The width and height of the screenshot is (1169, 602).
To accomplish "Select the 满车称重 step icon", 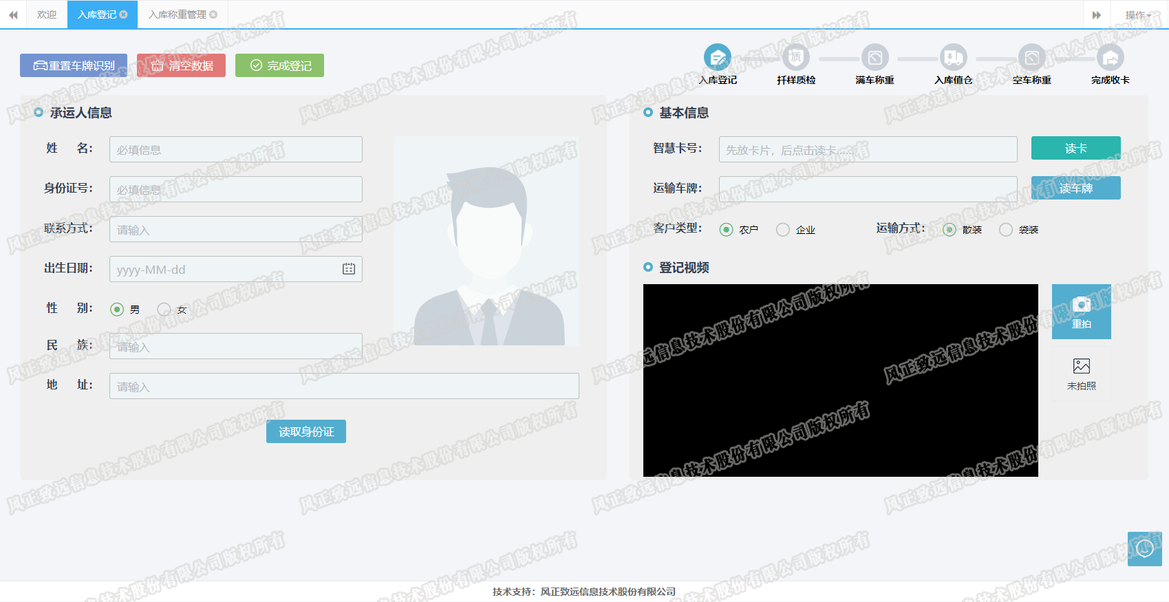I will click(875, 58).
